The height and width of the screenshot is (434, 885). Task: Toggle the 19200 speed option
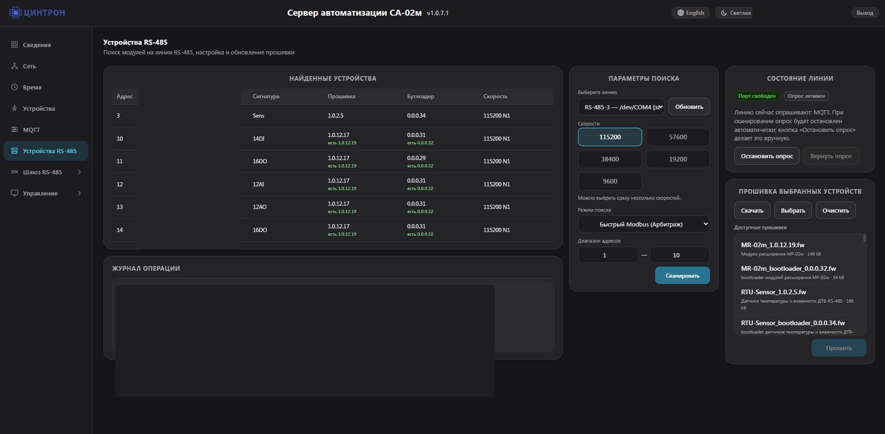[x=678, y=159]
